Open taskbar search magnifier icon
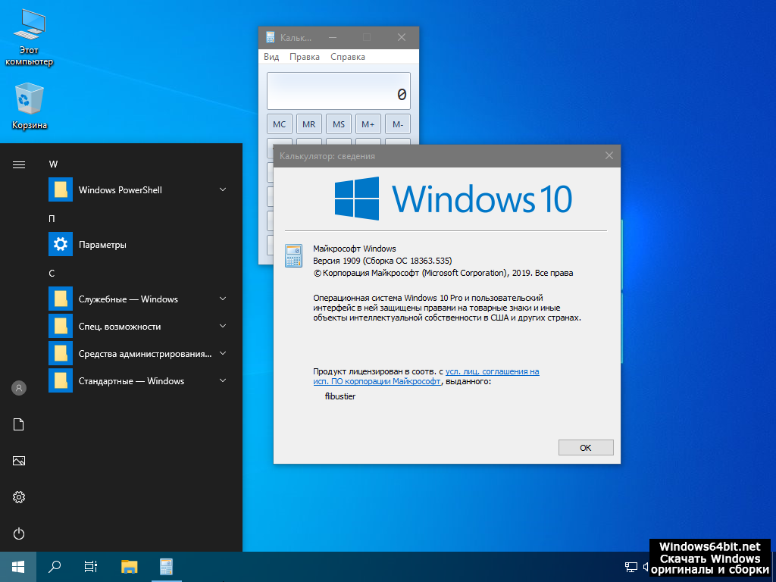The image size is (776, 582). point(55,566)
